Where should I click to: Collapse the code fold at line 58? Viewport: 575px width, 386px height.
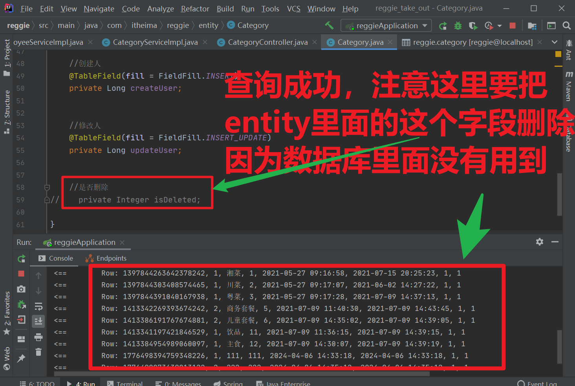click(47, 187)
